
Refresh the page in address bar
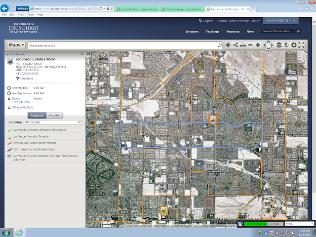pyautogui.click(x=112, y=9)
